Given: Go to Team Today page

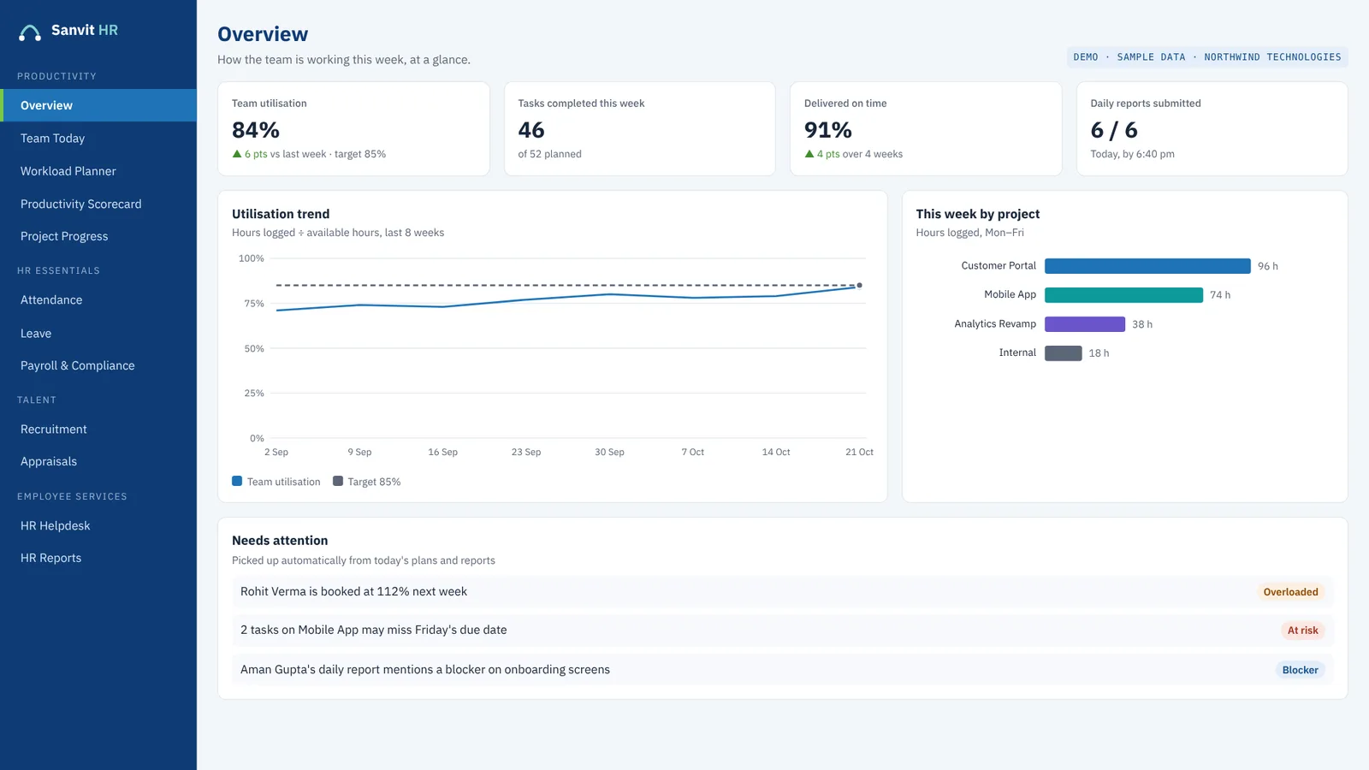Looking at the screenshot, I should (x=98, y=138).
